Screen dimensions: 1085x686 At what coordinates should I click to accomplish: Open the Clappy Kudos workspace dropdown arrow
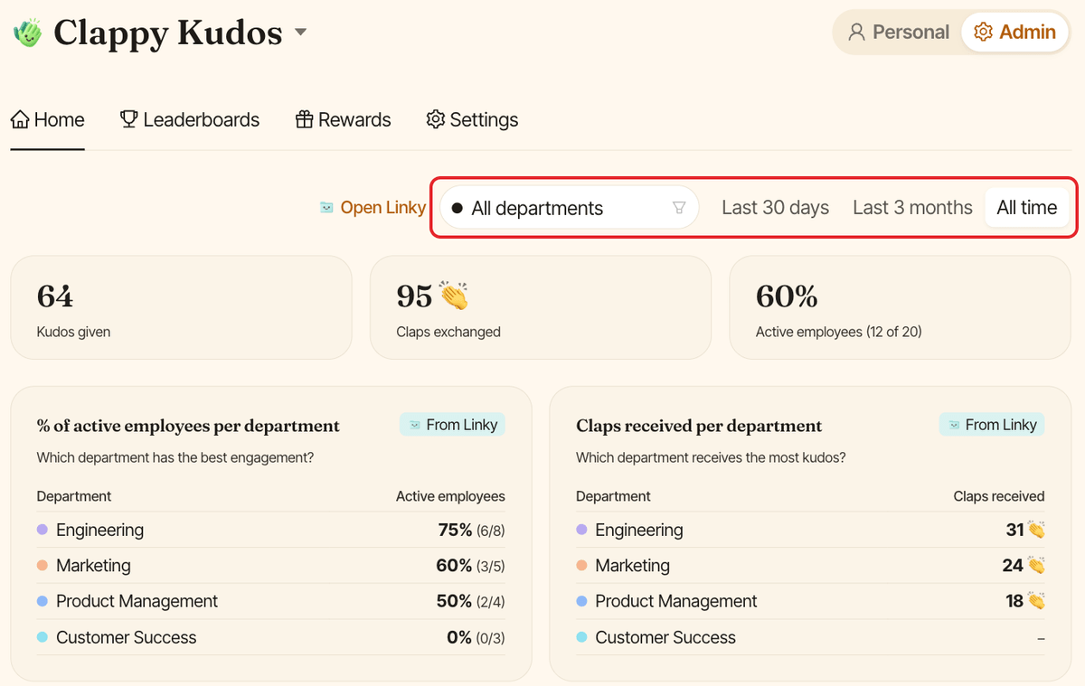301,33
